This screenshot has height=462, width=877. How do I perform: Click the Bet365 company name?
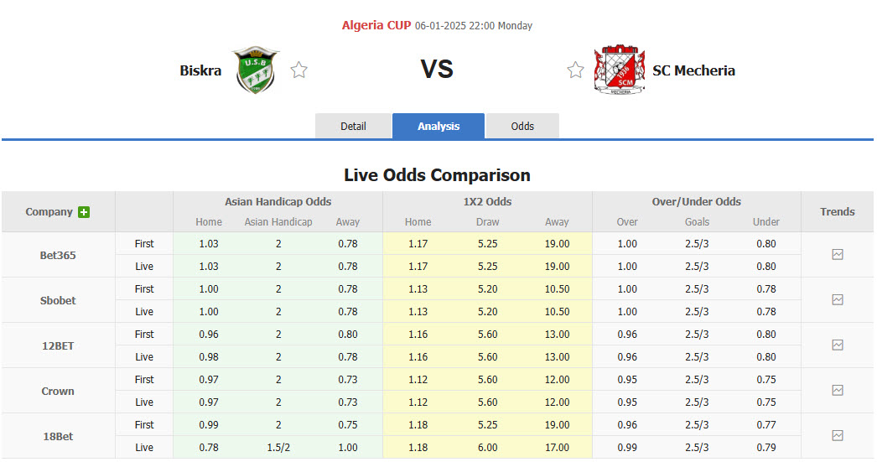click(58, 255)
